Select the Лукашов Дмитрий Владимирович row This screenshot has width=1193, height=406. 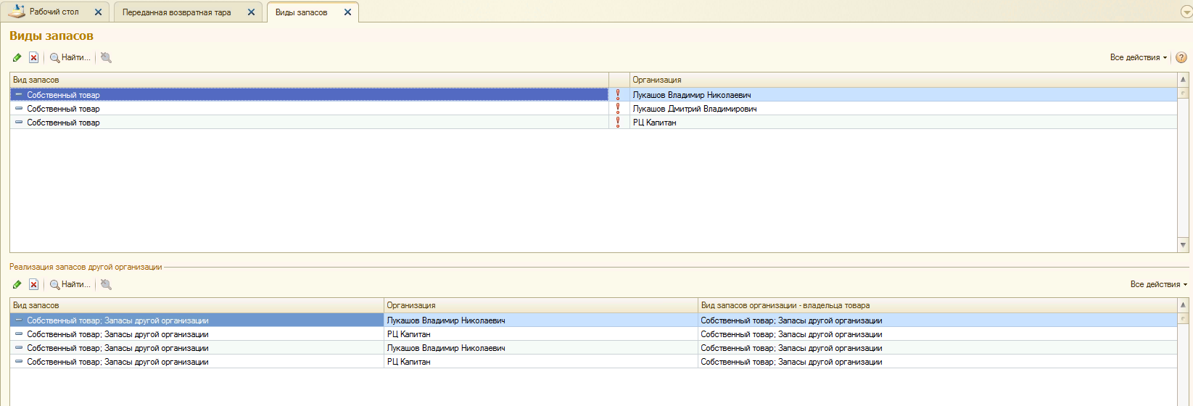pos(694,109)
